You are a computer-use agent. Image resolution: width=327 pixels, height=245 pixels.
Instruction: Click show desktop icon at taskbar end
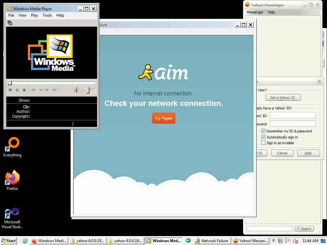click(x=323, y=241)
